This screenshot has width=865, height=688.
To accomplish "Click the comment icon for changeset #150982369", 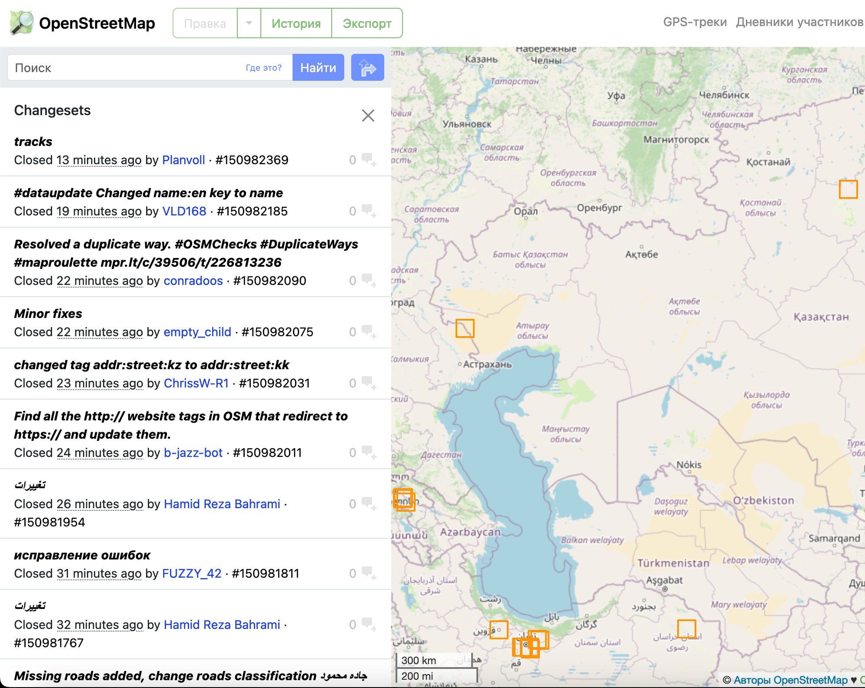I will pos(369,159).
